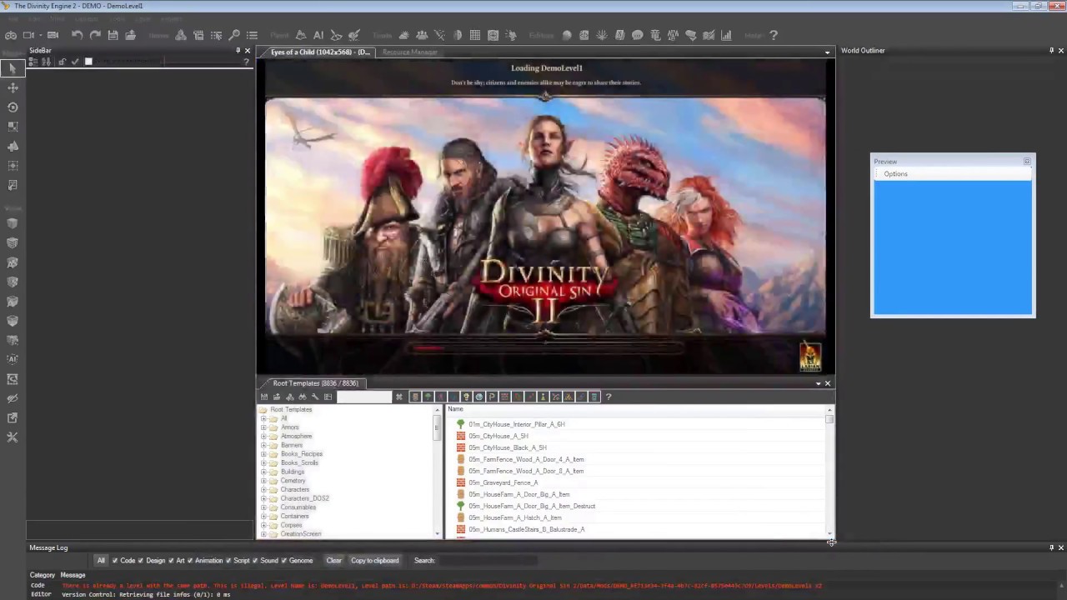Click the crossed tools icon at left toolbar bottom
The height and width of the screenshot is (600, 1067).
point(13,437)
